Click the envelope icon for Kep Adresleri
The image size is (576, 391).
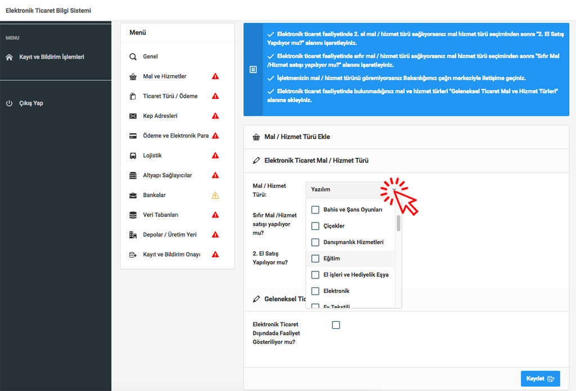click(x=133, y=116)
